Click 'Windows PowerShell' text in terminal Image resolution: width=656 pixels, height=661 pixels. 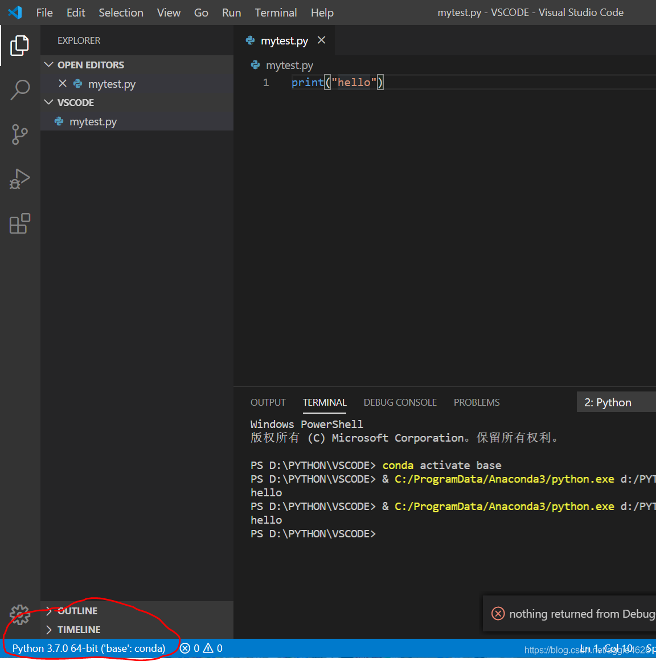point(306,424)
